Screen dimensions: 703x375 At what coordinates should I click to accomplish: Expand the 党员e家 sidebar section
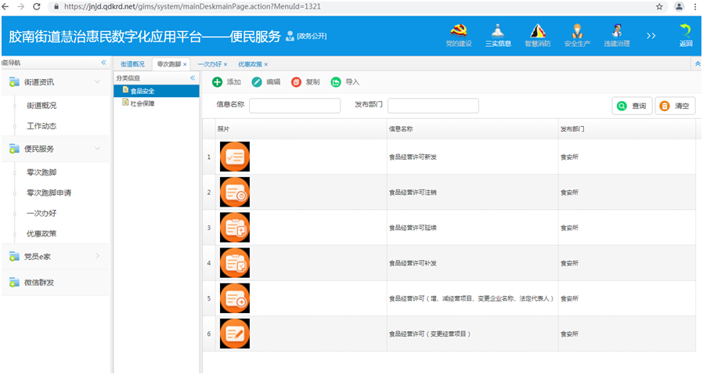click(97, 255)
